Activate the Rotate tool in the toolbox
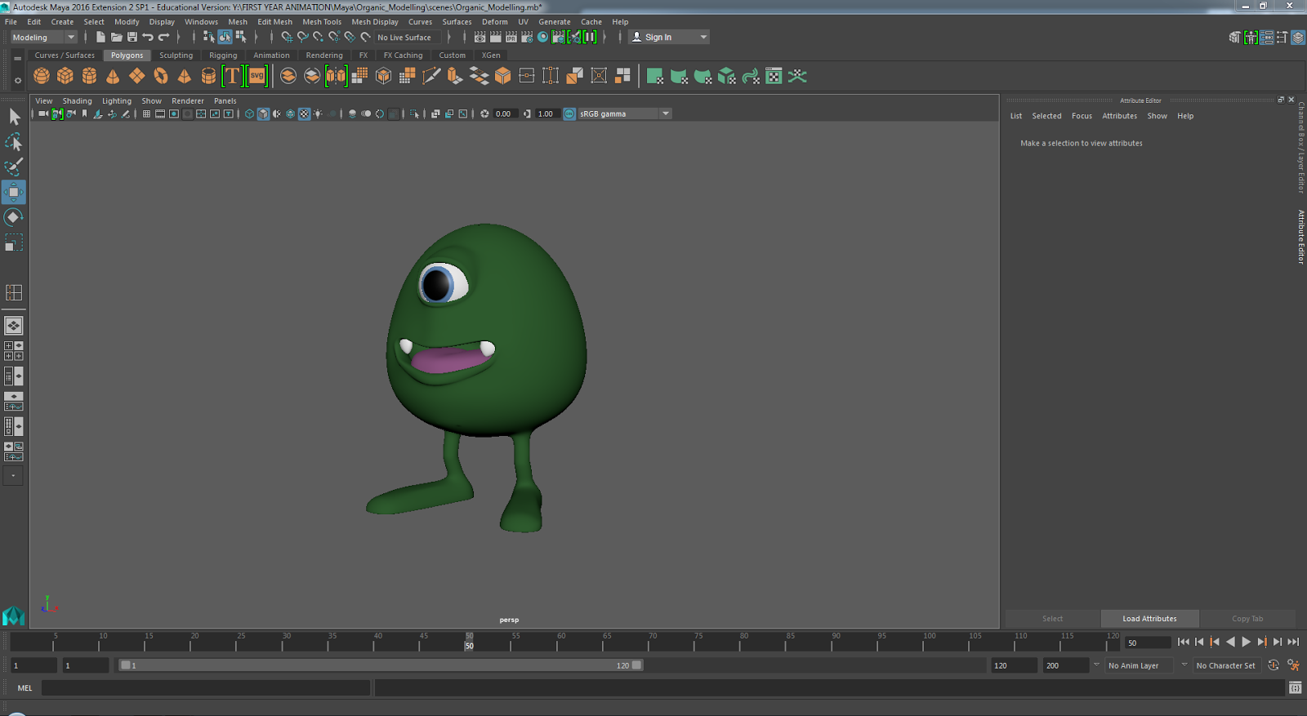The image size is (1307, 716). click(14, 217)
